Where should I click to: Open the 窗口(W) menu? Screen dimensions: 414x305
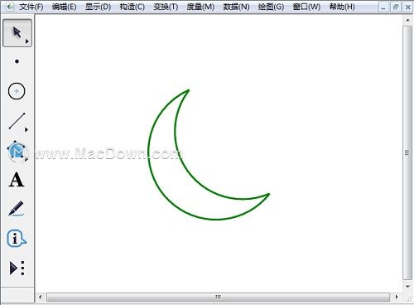306,7
